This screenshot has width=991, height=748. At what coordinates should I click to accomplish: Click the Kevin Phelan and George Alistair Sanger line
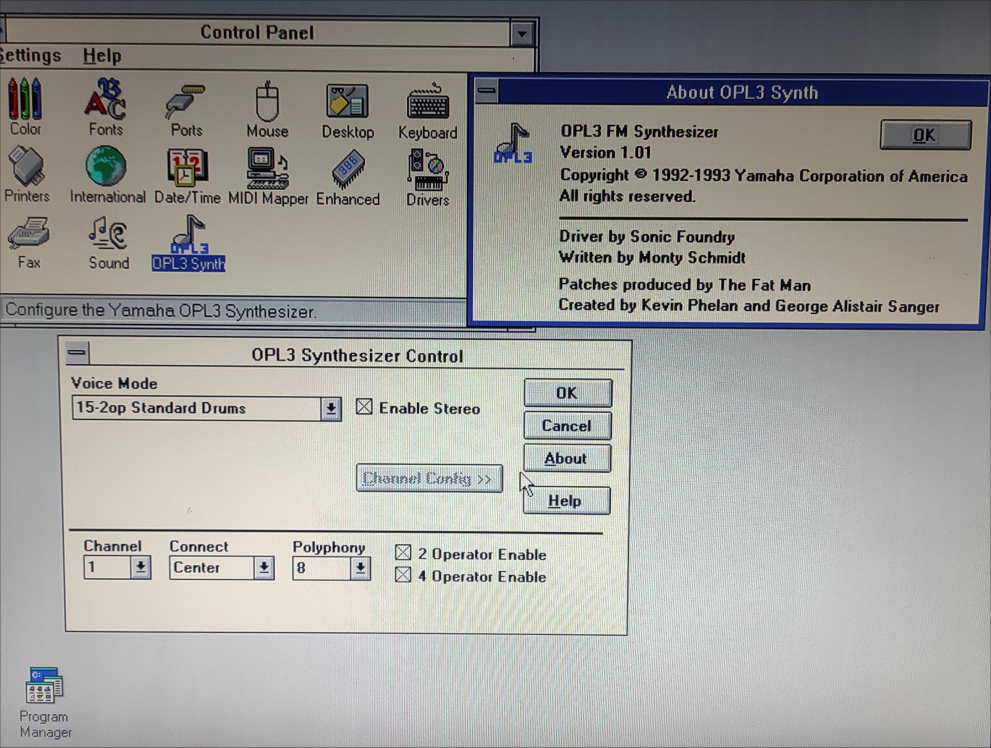[749, 305]
